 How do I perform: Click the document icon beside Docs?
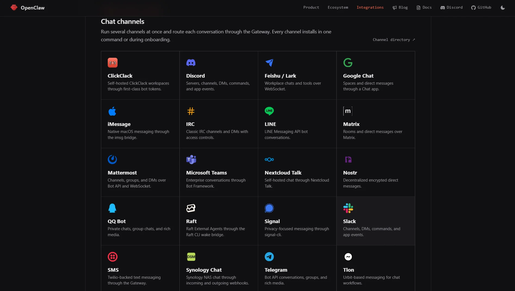pyautogui.click(x=418, y=8)
